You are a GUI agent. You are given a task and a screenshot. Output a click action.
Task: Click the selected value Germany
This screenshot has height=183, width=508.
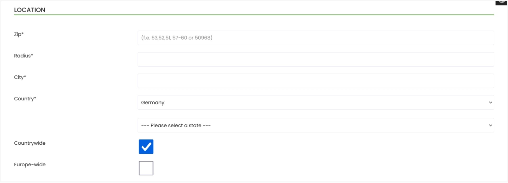pyautogui.click(x=153, y=102)
